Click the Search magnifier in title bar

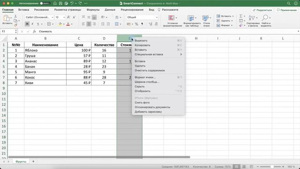tap(289, 3)
